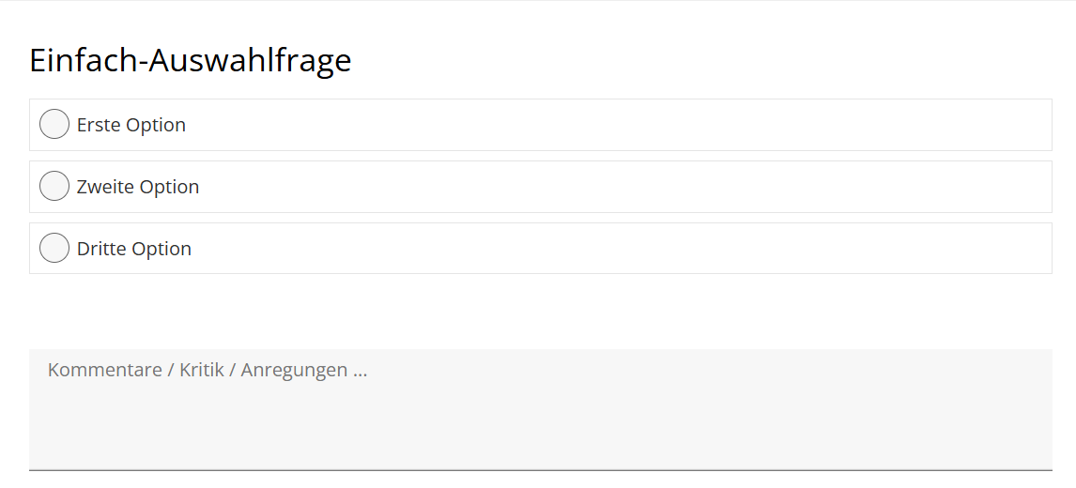Pick the middle answer option circle

(54, 186)
